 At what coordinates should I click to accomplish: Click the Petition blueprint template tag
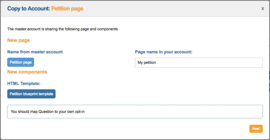[31, 94]
